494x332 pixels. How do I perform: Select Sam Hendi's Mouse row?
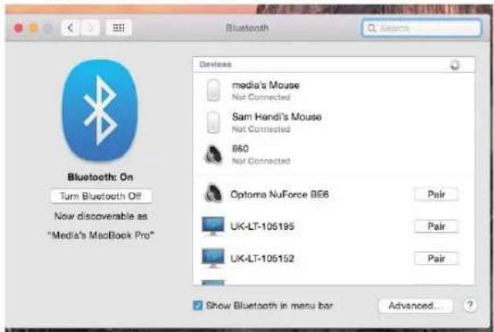coord(334,123)
